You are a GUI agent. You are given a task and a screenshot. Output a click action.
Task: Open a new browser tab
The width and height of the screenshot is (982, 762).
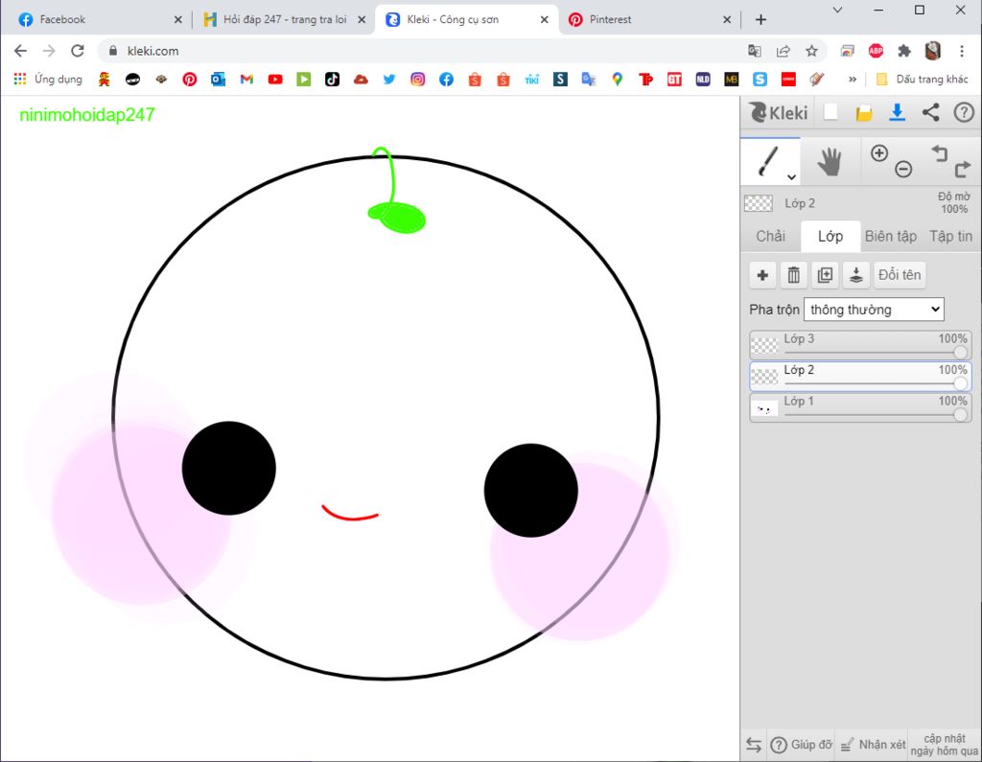[760, 19]
